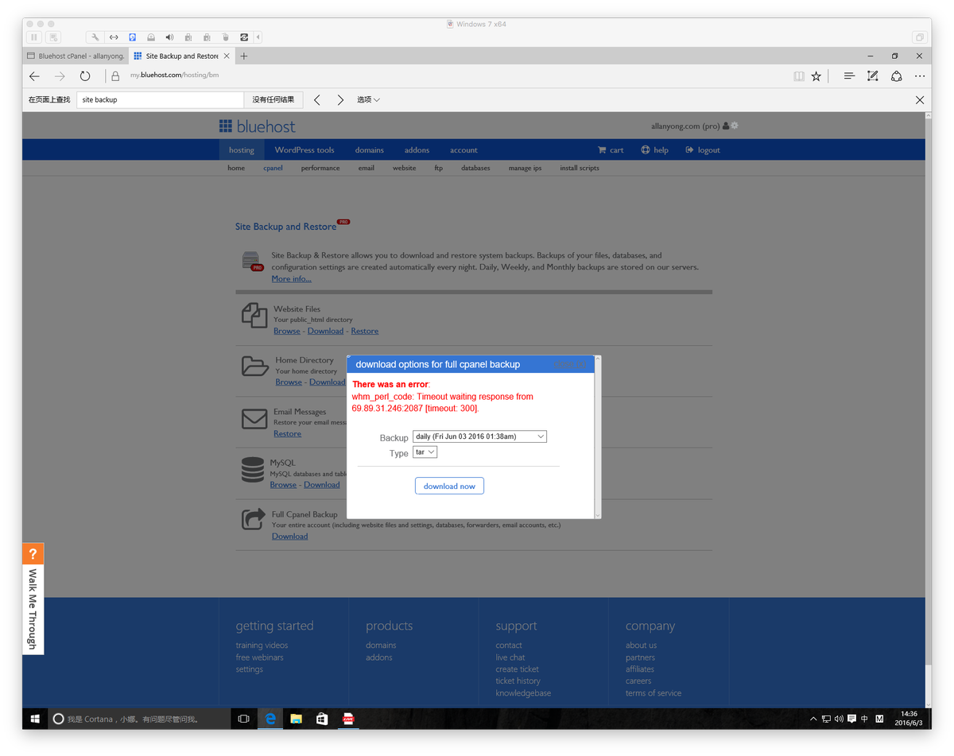Open Windows Task View

pos(244,719)
